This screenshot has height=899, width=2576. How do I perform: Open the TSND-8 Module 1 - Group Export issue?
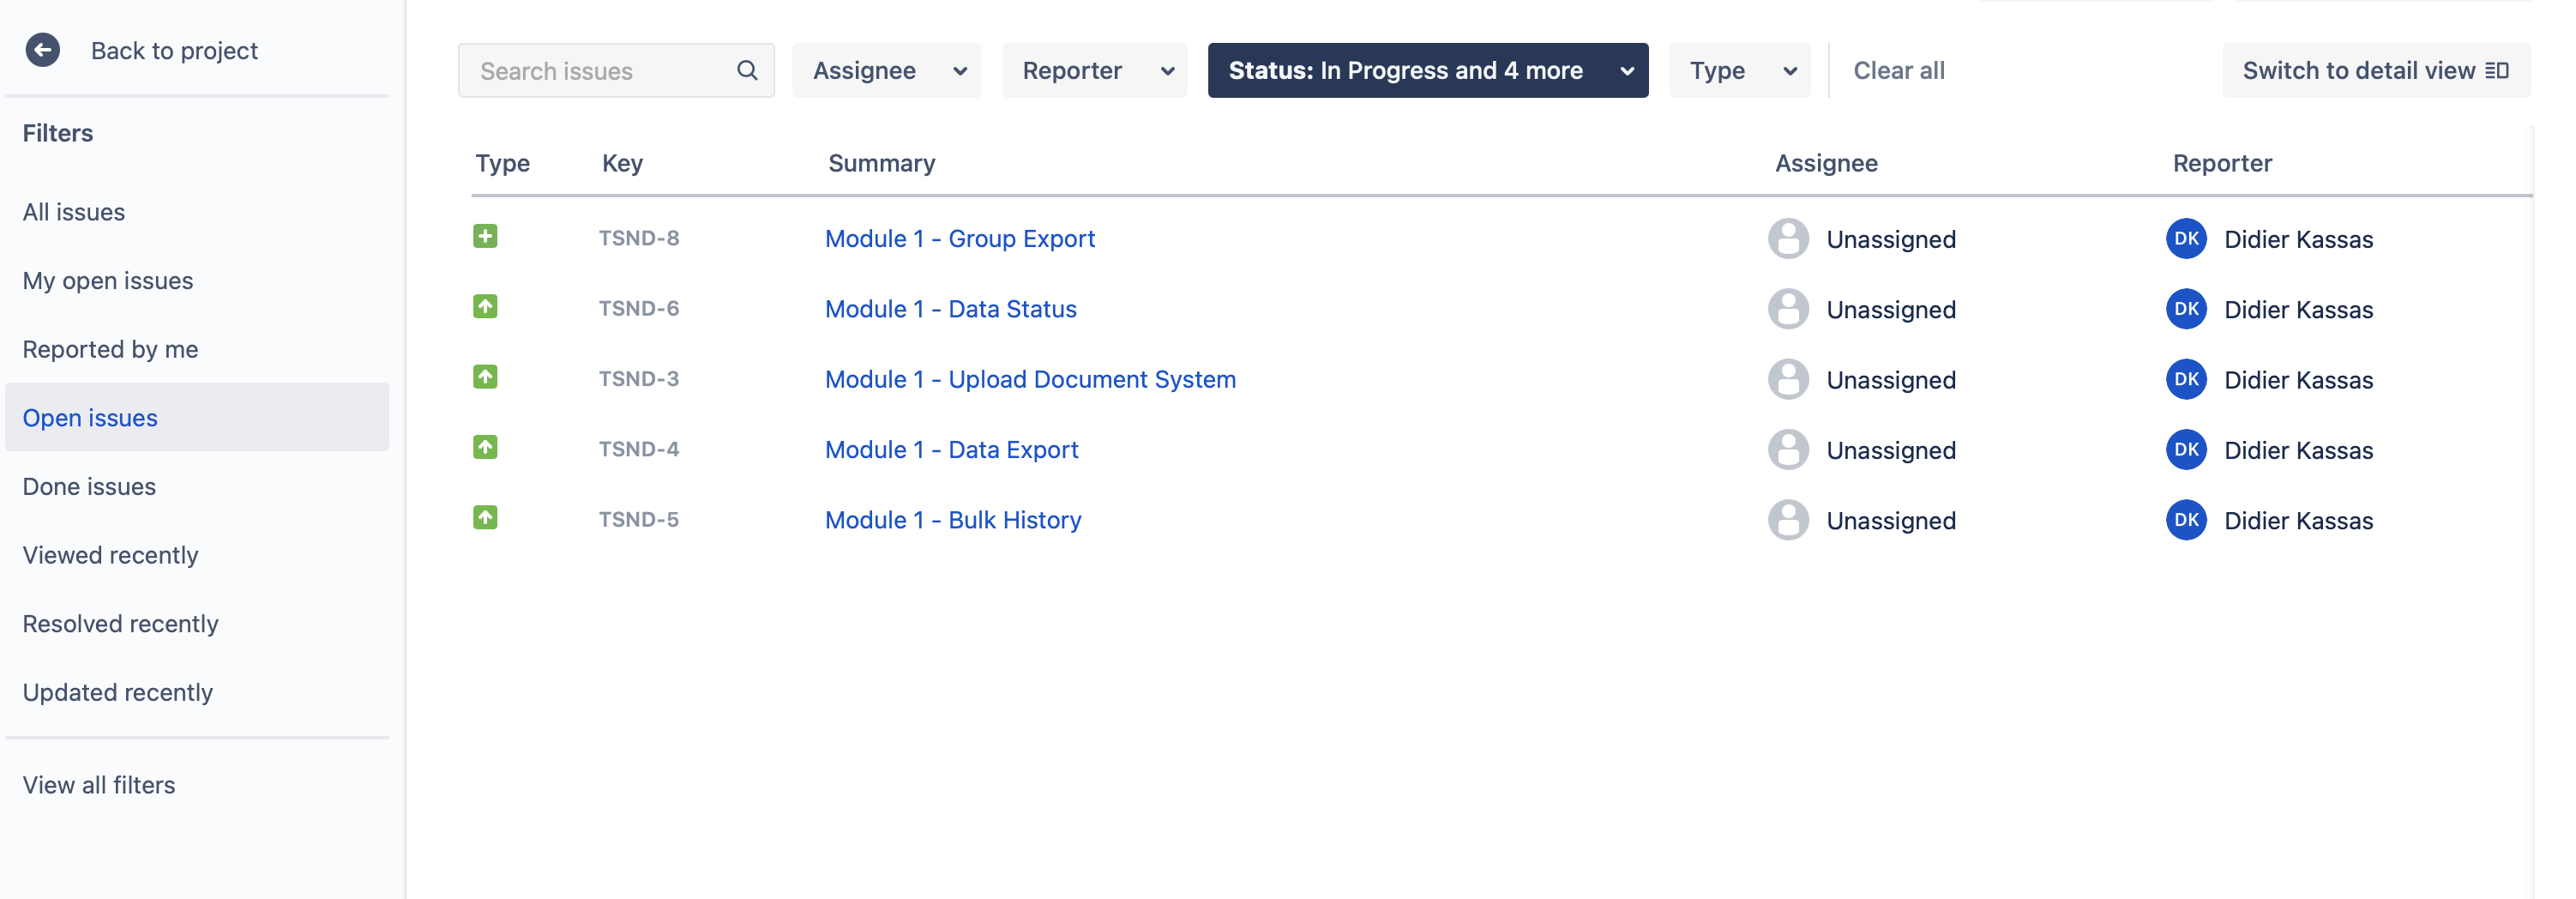point(959,238)
